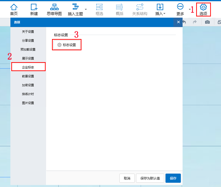Click the blue 保存 button
The image size is (221, 187).
(173, 178)
